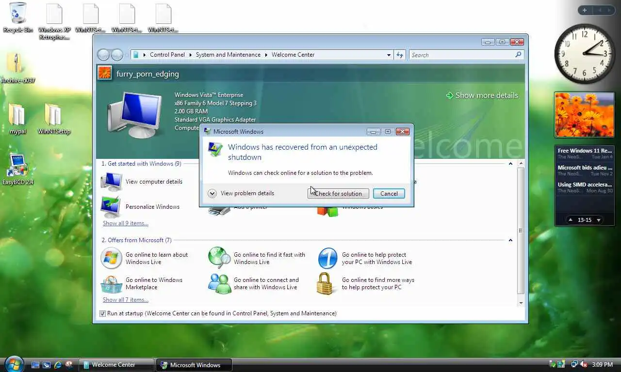The height and width of the screenshot is (372, 621).
Task: Click Cancel in the Microsoft Windows dialog
Action: 389,194
